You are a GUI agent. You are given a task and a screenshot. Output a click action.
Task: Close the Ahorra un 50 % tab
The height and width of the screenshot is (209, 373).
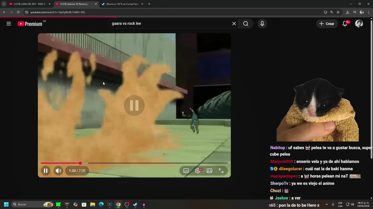click(x=142, y=4)
